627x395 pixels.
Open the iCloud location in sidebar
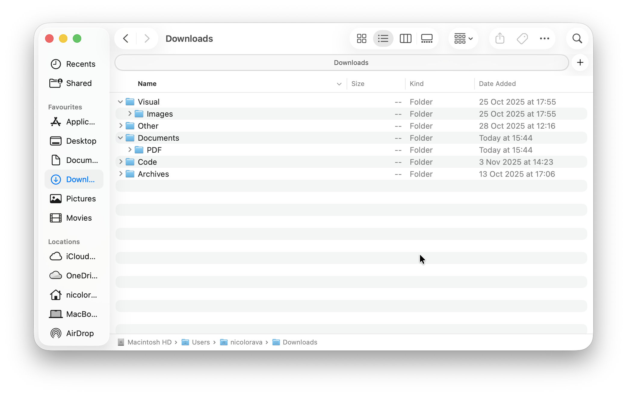81,256
